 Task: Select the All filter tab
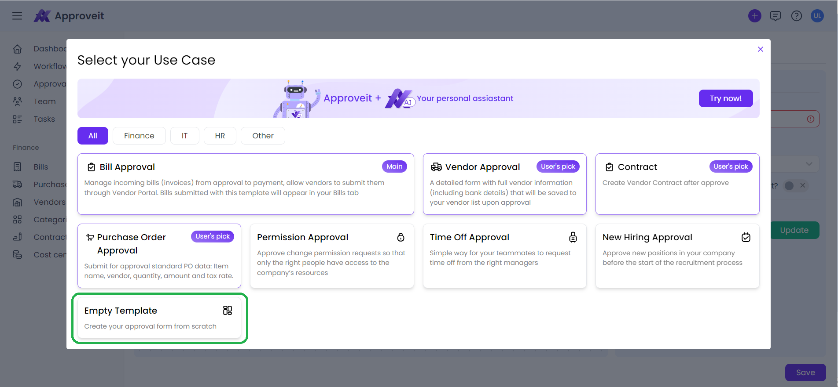(x=93, y=136)
